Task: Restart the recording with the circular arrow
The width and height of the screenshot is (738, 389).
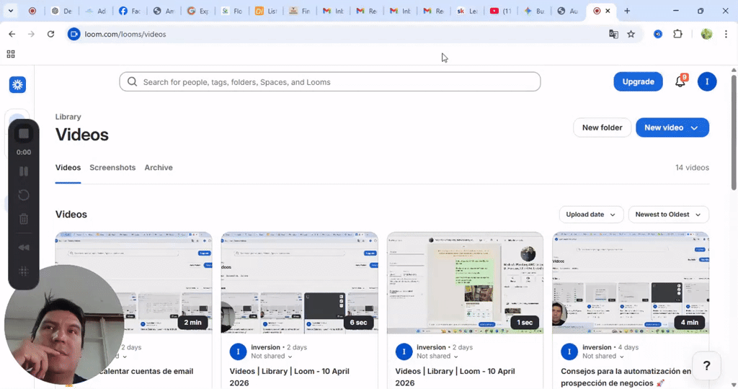Action: [24, 194]
